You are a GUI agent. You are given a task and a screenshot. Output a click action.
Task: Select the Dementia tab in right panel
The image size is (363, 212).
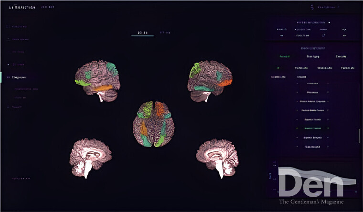341,56
